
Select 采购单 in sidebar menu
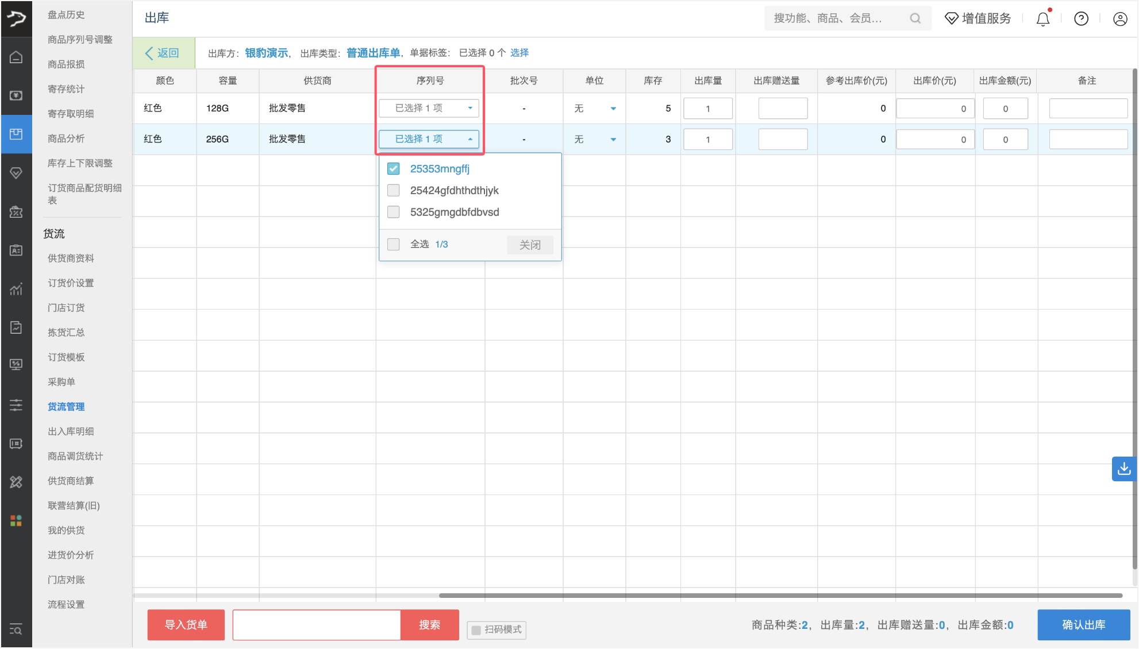(61, 382)
